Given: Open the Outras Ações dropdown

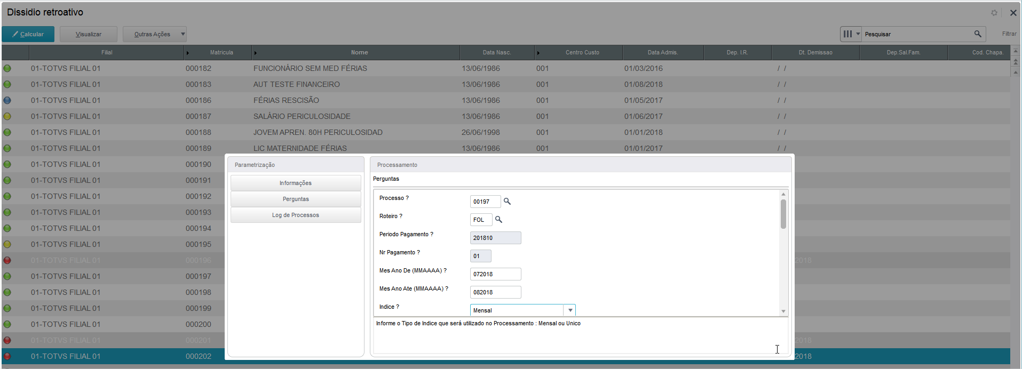Looking at the screenshot, I should click(155, 34).
